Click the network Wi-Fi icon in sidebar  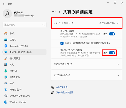(6, 52)
